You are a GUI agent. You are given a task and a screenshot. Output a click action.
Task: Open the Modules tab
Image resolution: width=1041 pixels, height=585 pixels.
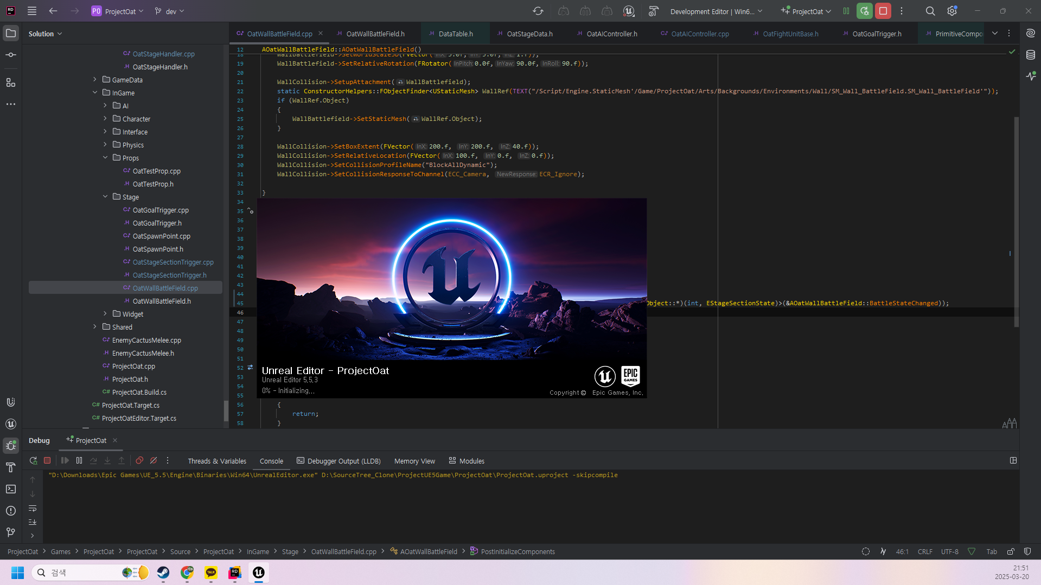click(x=467, y=461)
